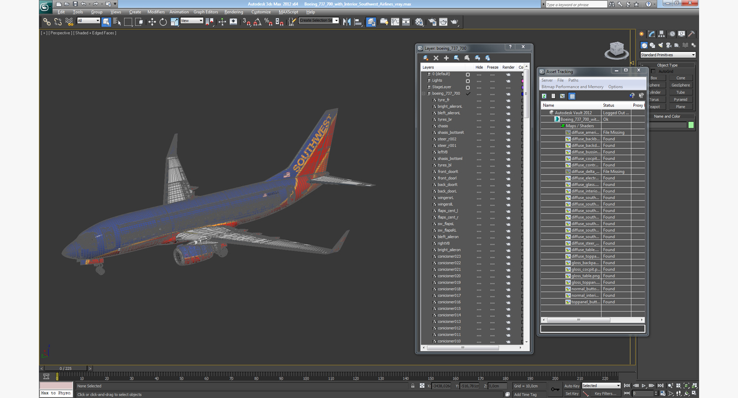The image size is (738, 398).
Task: Open Render Setup icon
Action: point(432,22)
